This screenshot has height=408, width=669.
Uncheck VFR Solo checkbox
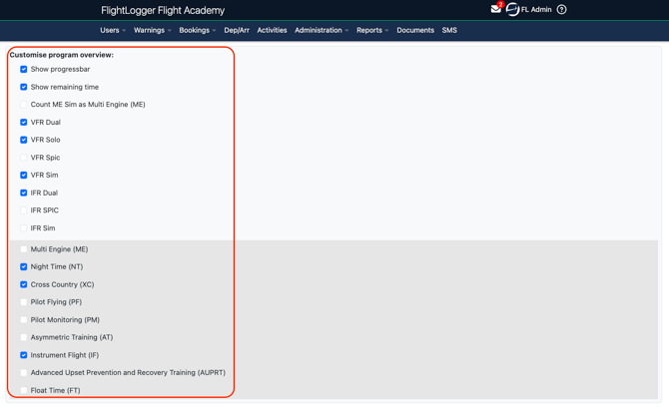[x=24, y=140]
